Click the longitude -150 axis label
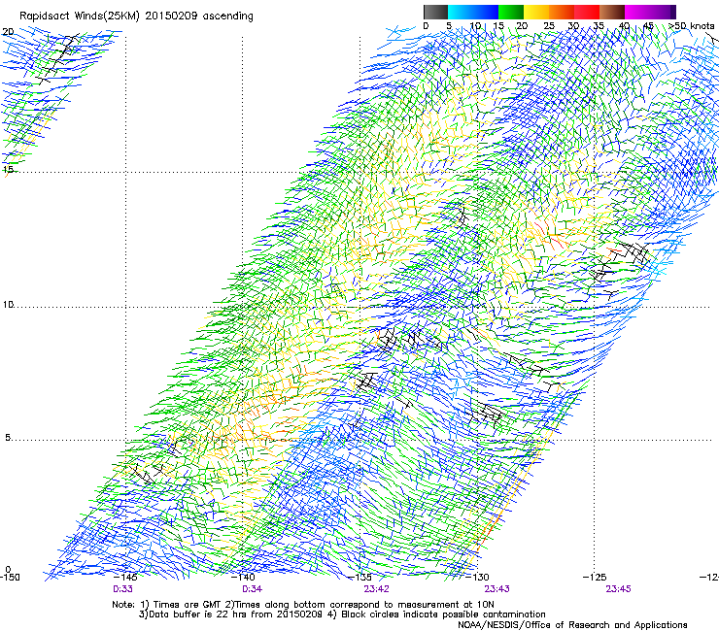The image size is (719, 631). (x=10, y=577)
